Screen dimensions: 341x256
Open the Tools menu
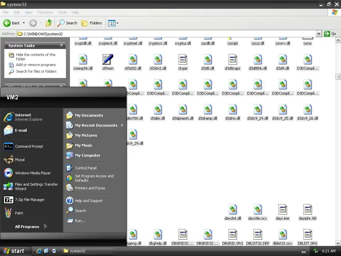(x=62, y=12)
